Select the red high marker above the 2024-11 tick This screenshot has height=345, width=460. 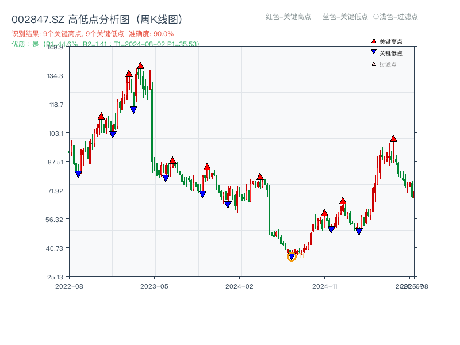[x=324, y=213]
